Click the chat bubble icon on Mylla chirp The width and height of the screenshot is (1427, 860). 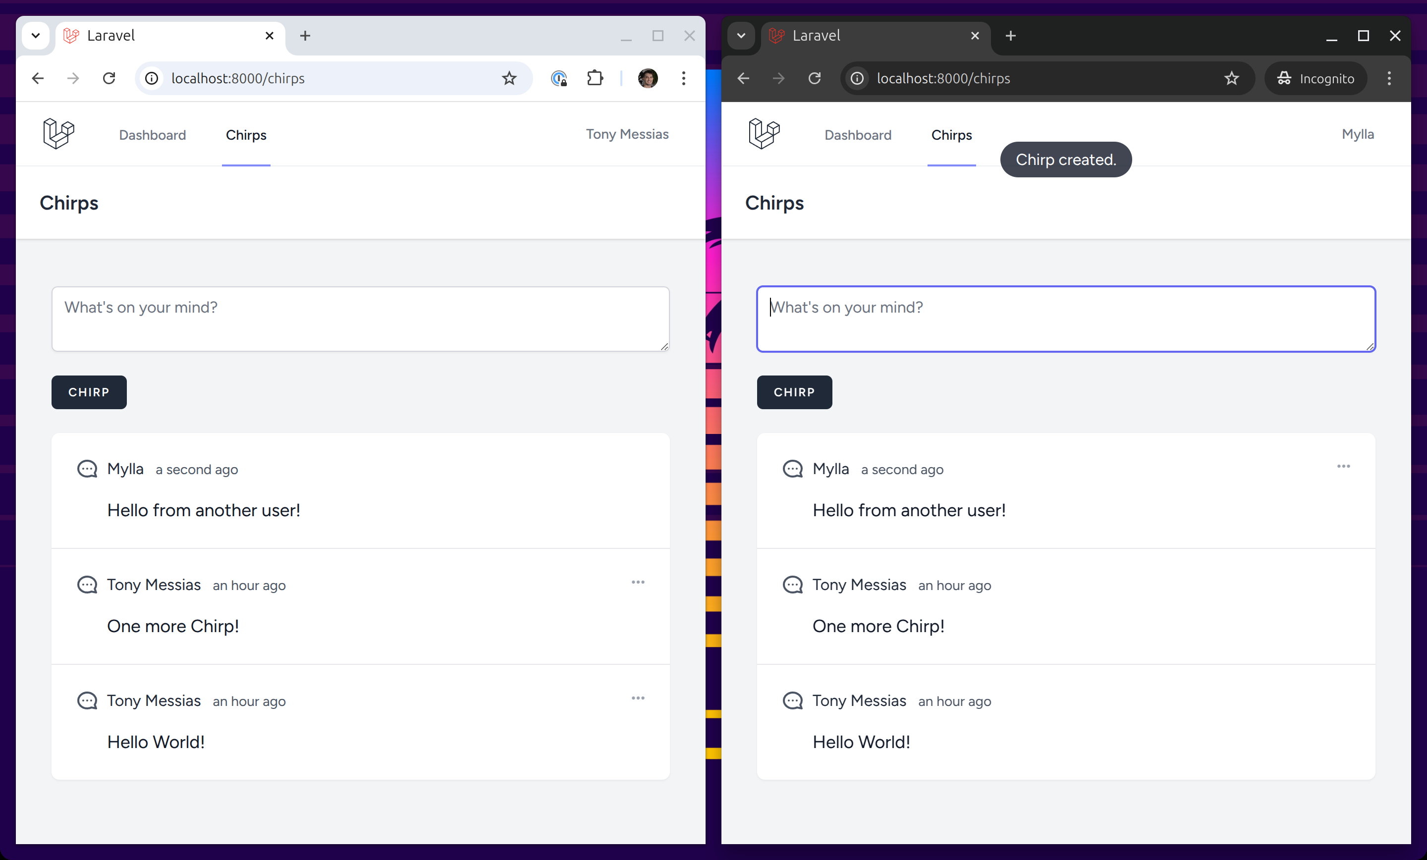point(87,469)
